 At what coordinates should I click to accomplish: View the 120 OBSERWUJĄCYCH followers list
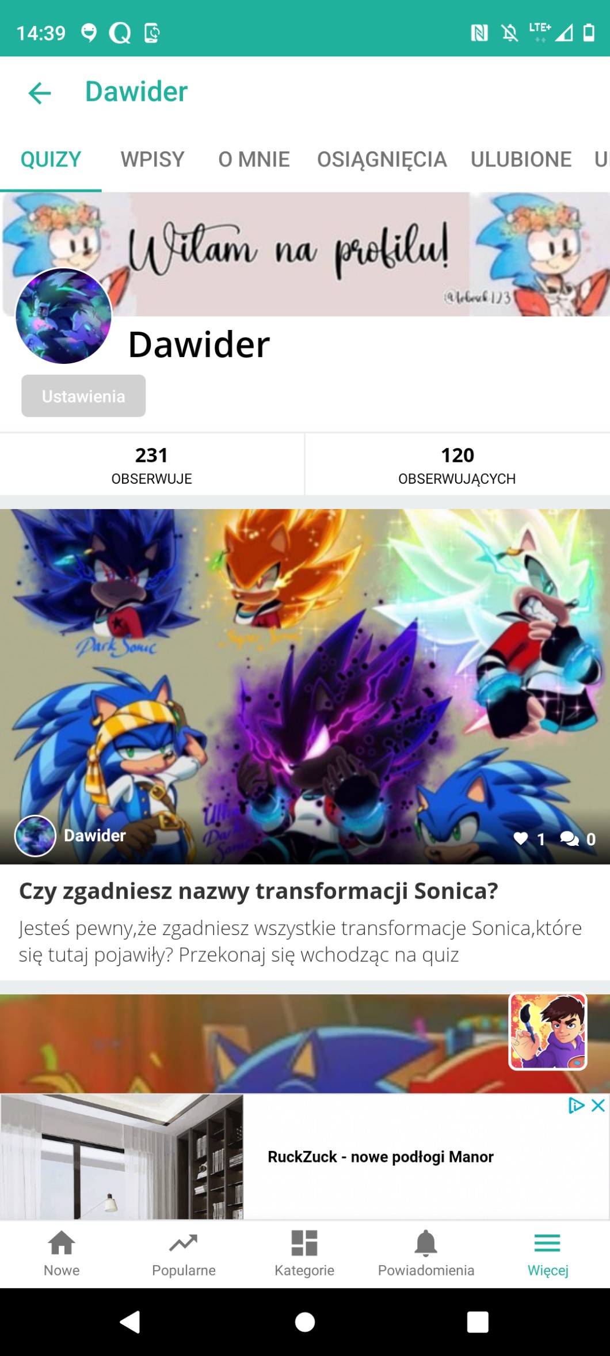coord(457,465)
